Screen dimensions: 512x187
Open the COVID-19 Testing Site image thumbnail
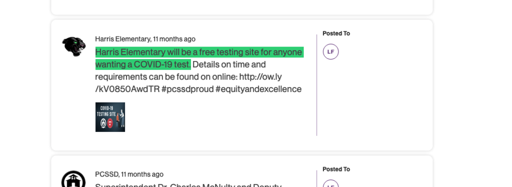pos(110,117)
